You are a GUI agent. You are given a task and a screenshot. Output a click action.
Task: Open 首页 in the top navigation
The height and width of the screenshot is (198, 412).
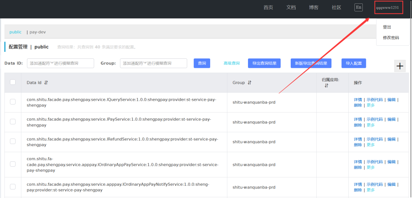click(268, 7)
